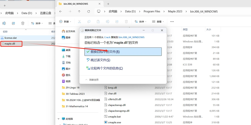Select Xunlei cloud drive breadcrumb in back window
Image resolution: width=251 pixels, height=125 pixels.
[x=46, y=13]
